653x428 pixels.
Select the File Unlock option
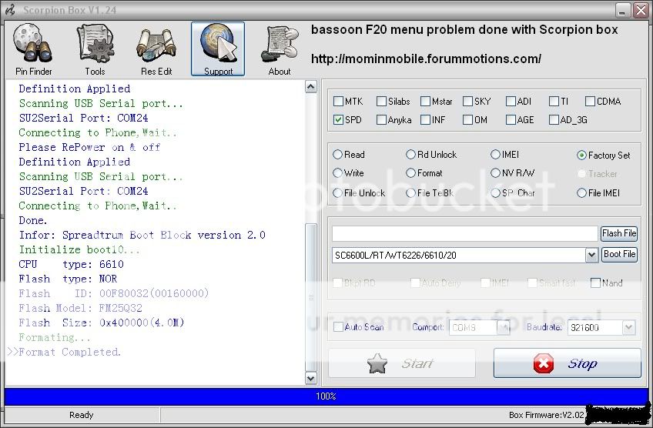(x=337, y=192)
